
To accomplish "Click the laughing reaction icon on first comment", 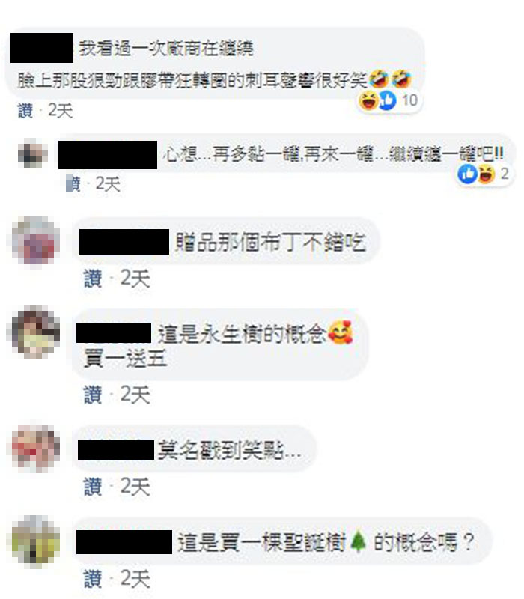I will pyautogui.click(x=368, y=100).
